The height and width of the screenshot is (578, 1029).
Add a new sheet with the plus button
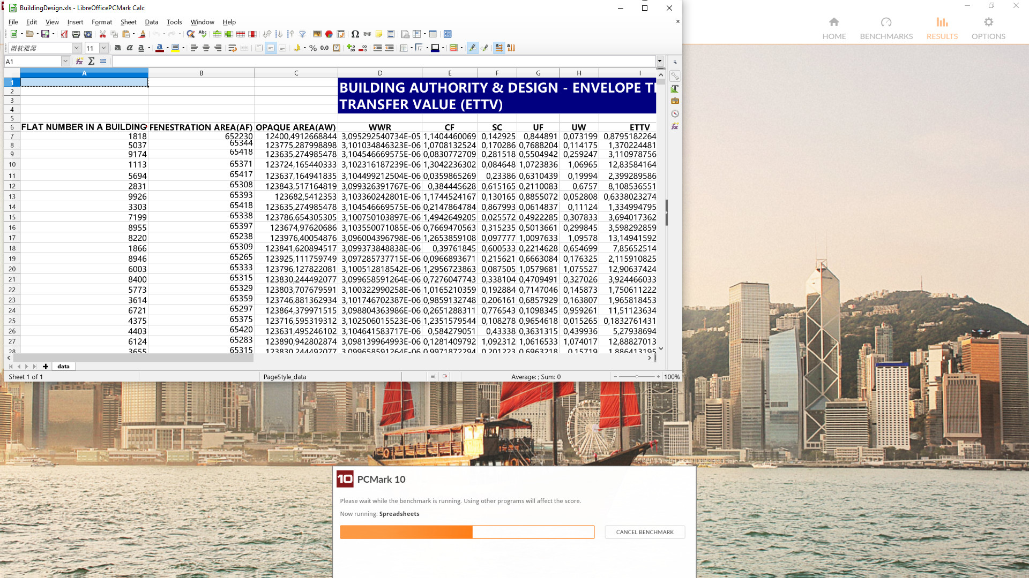click(x=46, y=367)
